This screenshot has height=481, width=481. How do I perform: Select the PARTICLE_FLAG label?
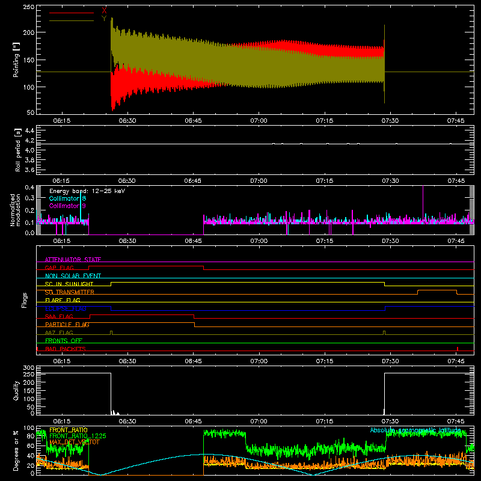[x=67, y=324]
